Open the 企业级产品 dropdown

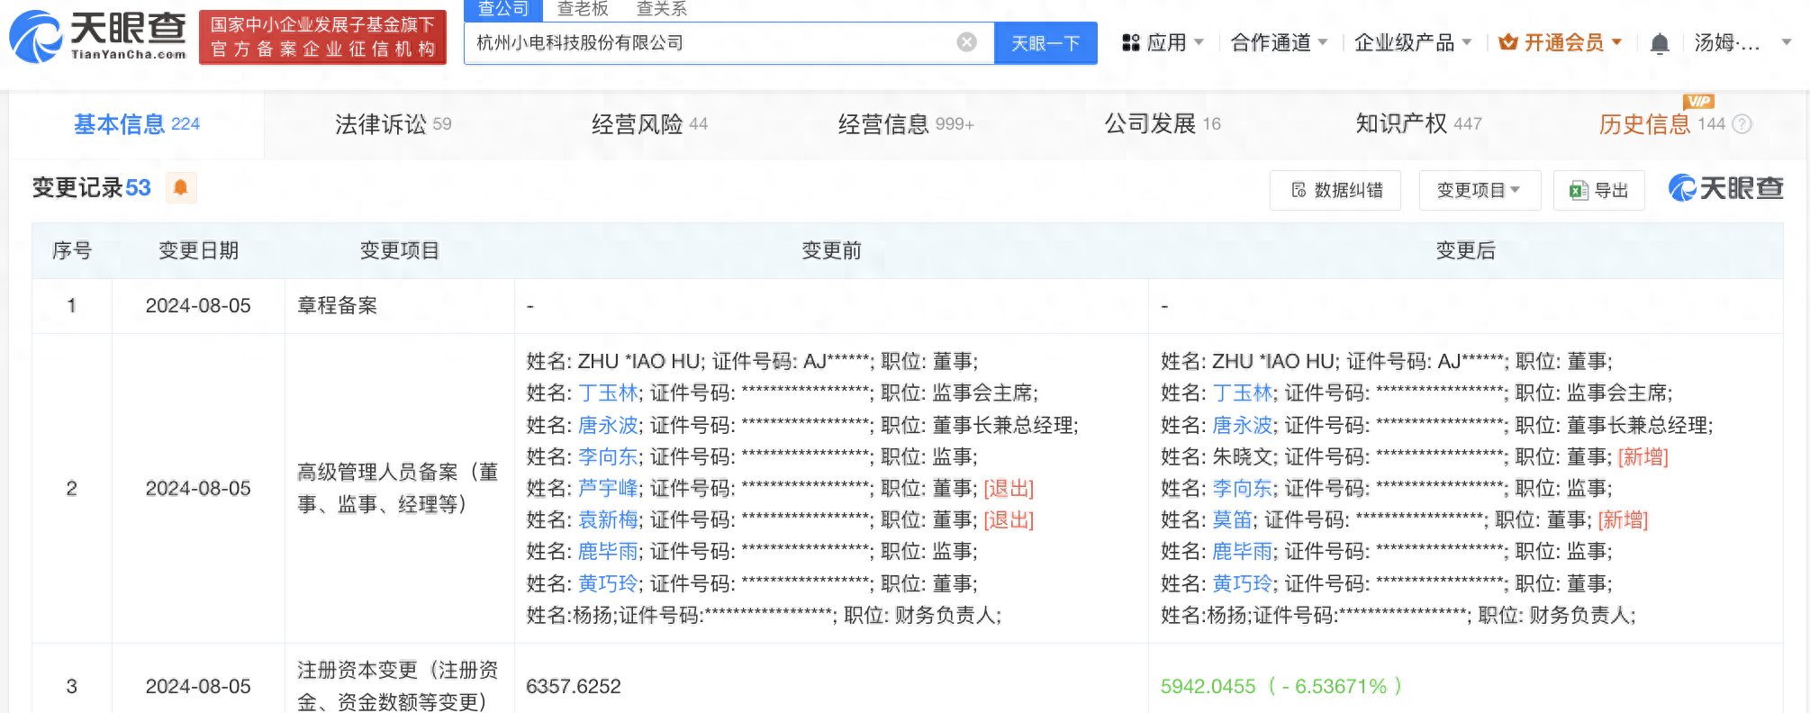[x=1413, y=42]
